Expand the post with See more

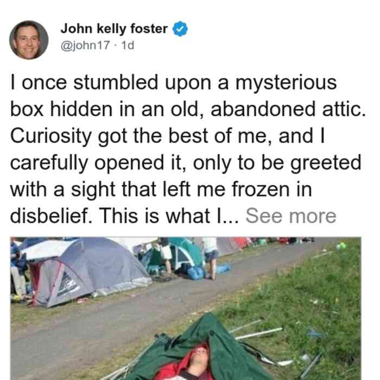click(291, 216)
